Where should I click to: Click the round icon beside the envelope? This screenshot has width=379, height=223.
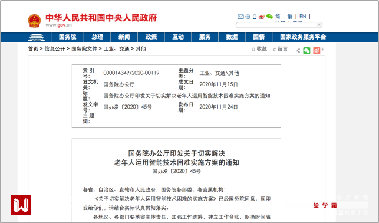click(248, 17)
